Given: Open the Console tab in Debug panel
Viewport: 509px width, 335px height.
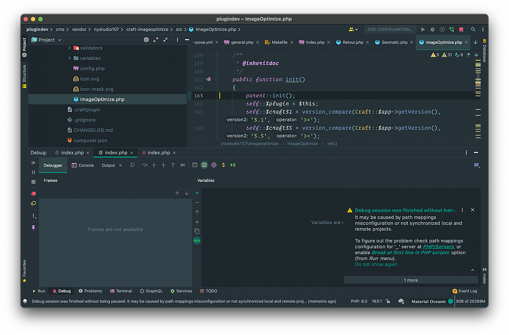Looking at the screenshot, I should tap(83, 165).
